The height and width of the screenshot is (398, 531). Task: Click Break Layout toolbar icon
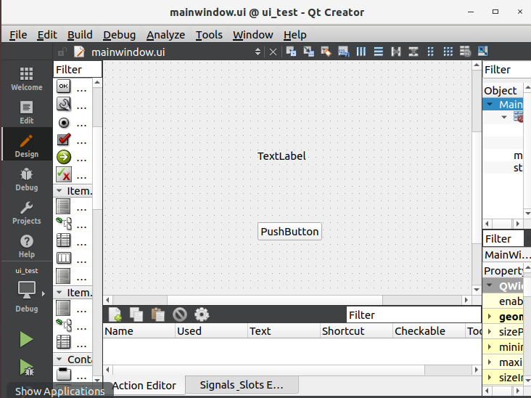(x=465, y=52)
